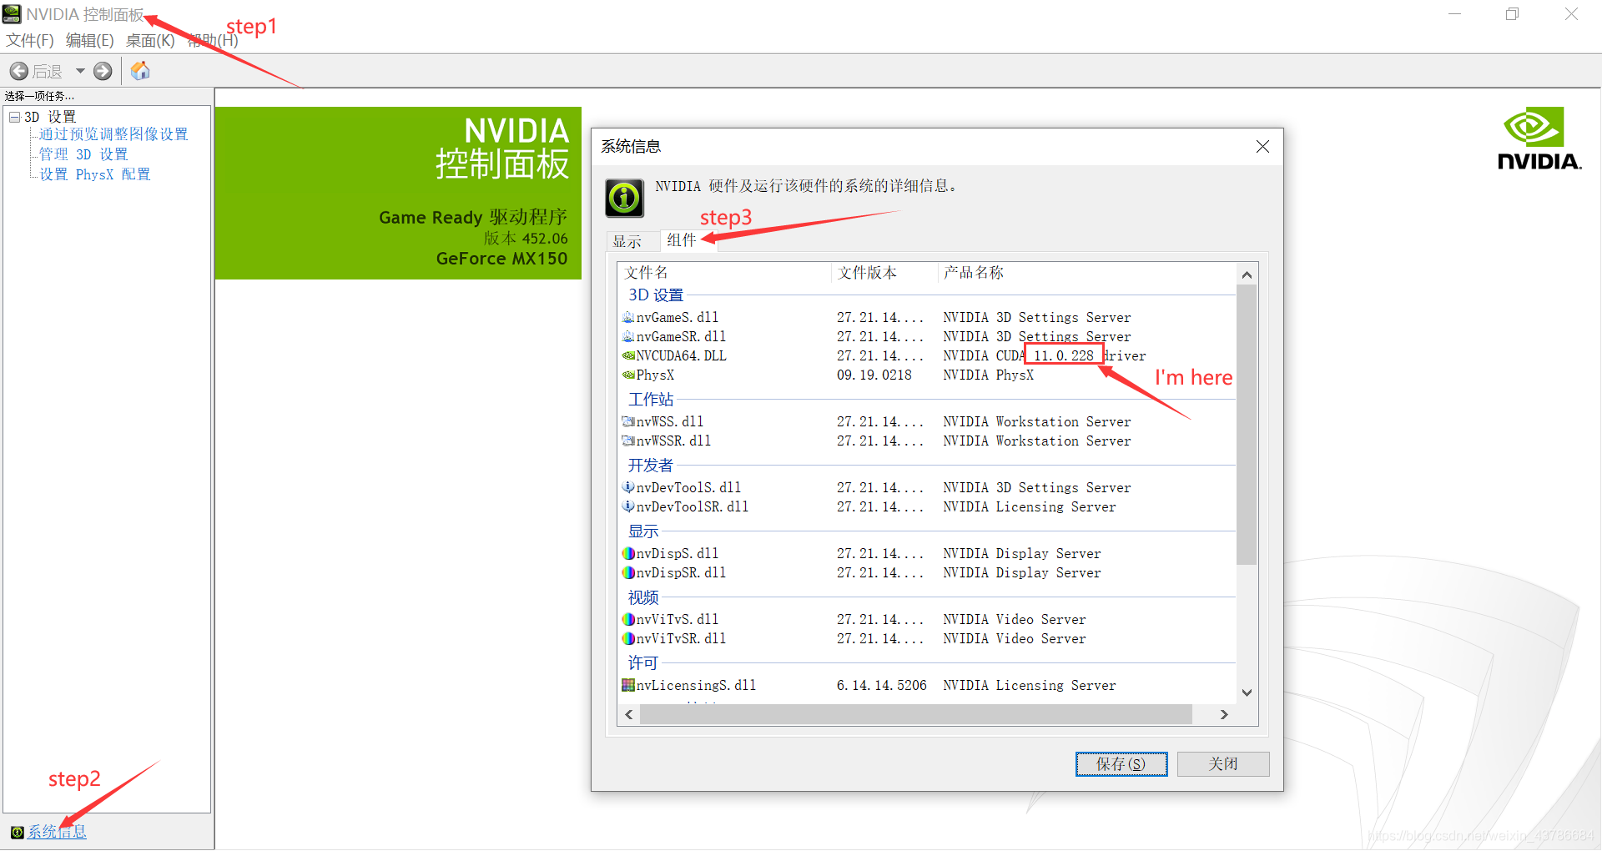Sort by the 文件版本 column header
The width and height of the screenshot is (1602, 851).
[884, 273]
